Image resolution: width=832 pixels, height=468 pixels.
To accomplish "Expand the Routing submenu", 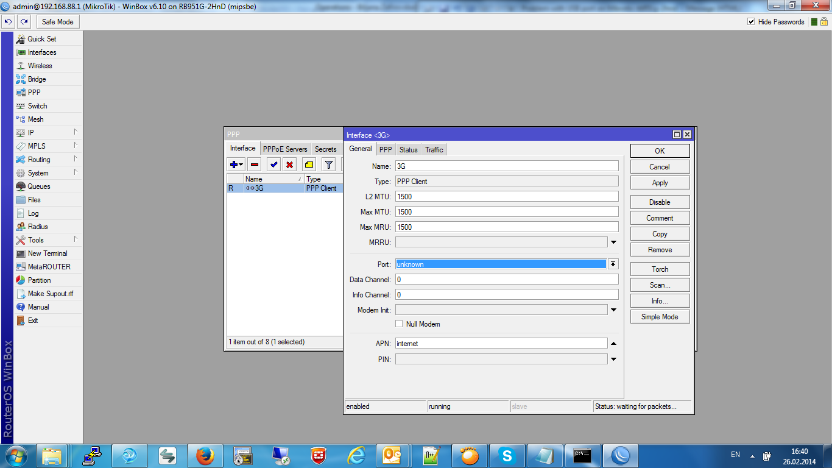I will point(48,160).
